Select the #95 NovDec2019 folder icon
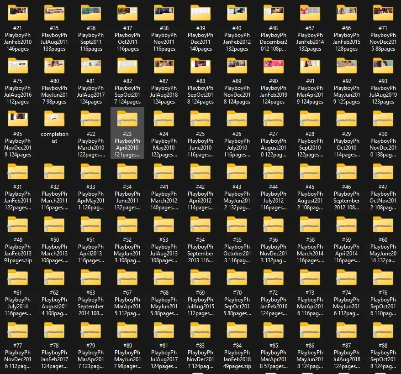The height and width of the screenshot is (374, 401). coord(18,119)
